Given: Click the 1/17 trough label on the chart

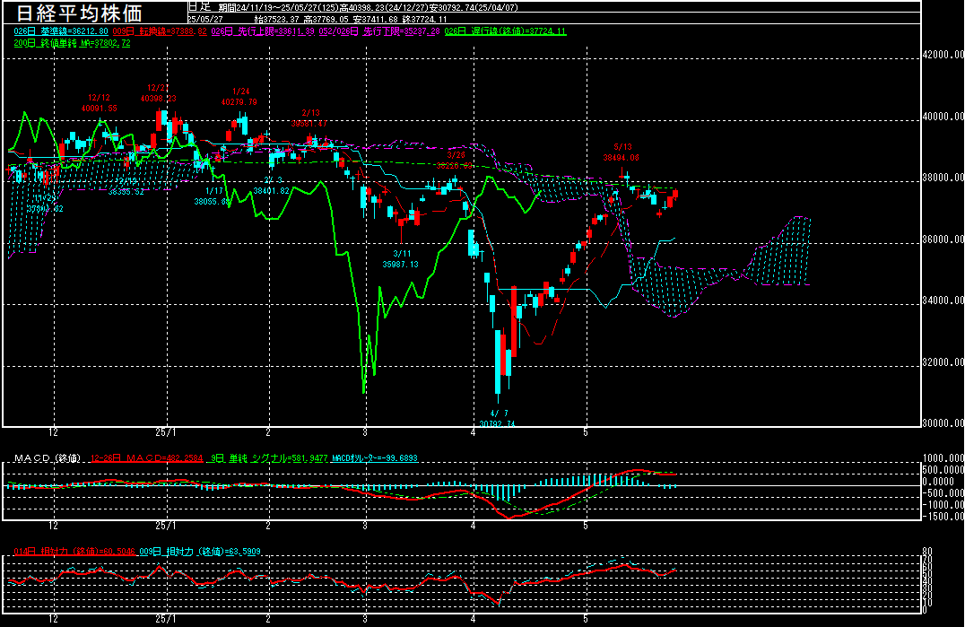Looking at the screenshot, I should 213,196.
